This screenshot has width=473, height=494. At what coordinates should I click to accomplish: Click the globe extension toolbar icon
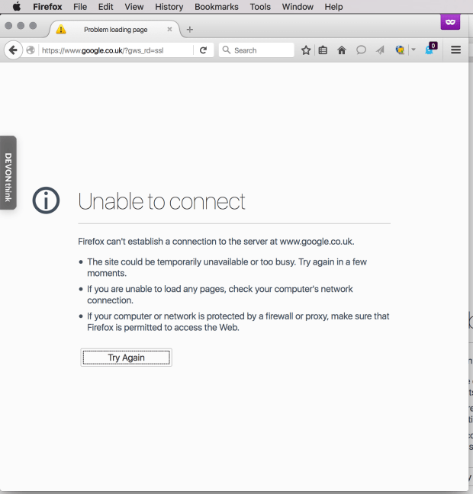tap(400, 50)
